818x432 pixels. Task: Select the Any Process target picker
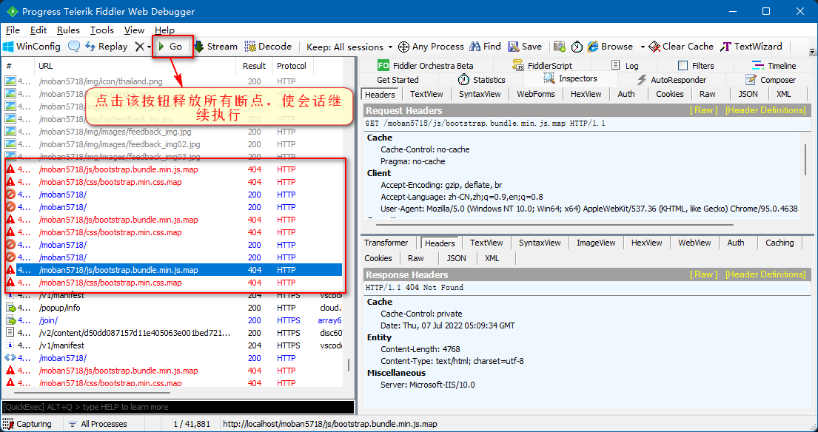pyautogui.click(x=431, y=47)
